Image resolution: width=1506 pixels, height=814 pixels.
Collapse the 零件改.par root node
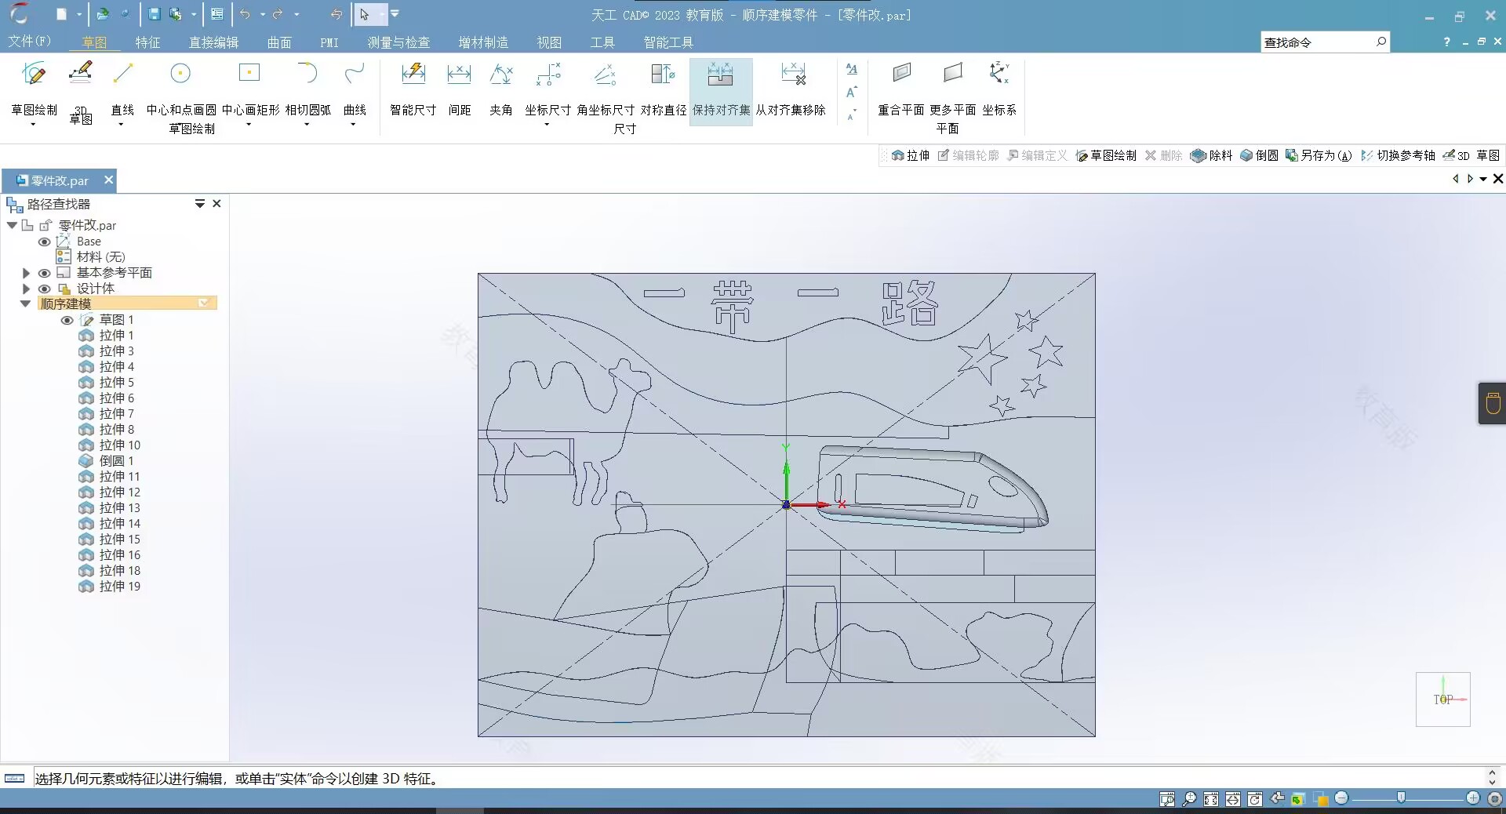[x=12, y=225]
